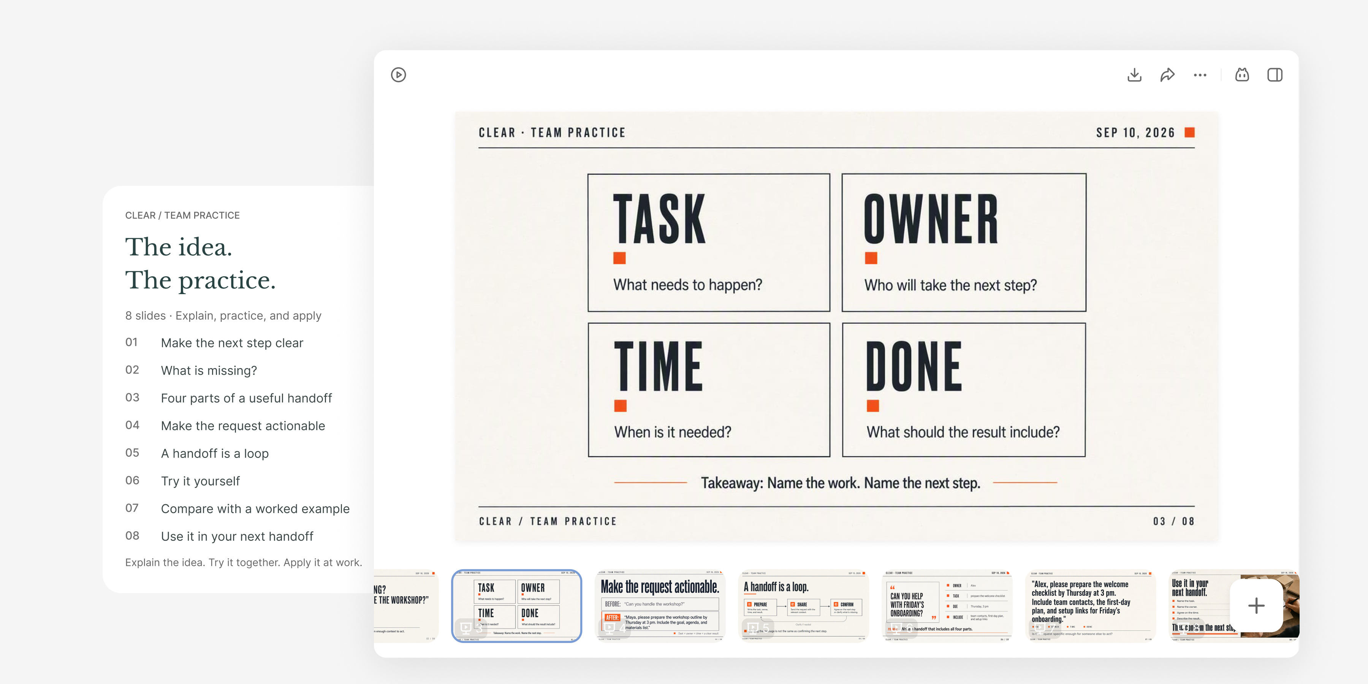
Task: Open the partially visible workshop question thumbnail
Action: pos(406,606)
